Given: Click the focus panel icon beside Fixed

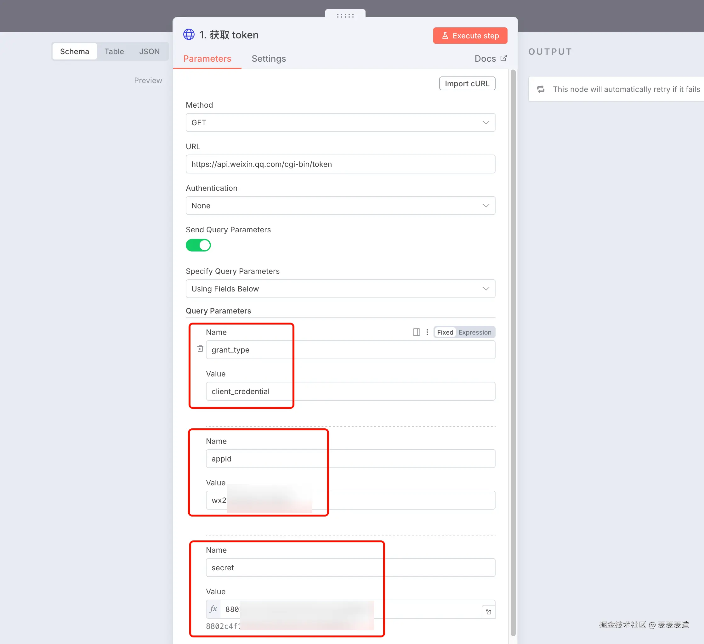Looking at the screenshot, I should 416,332.
